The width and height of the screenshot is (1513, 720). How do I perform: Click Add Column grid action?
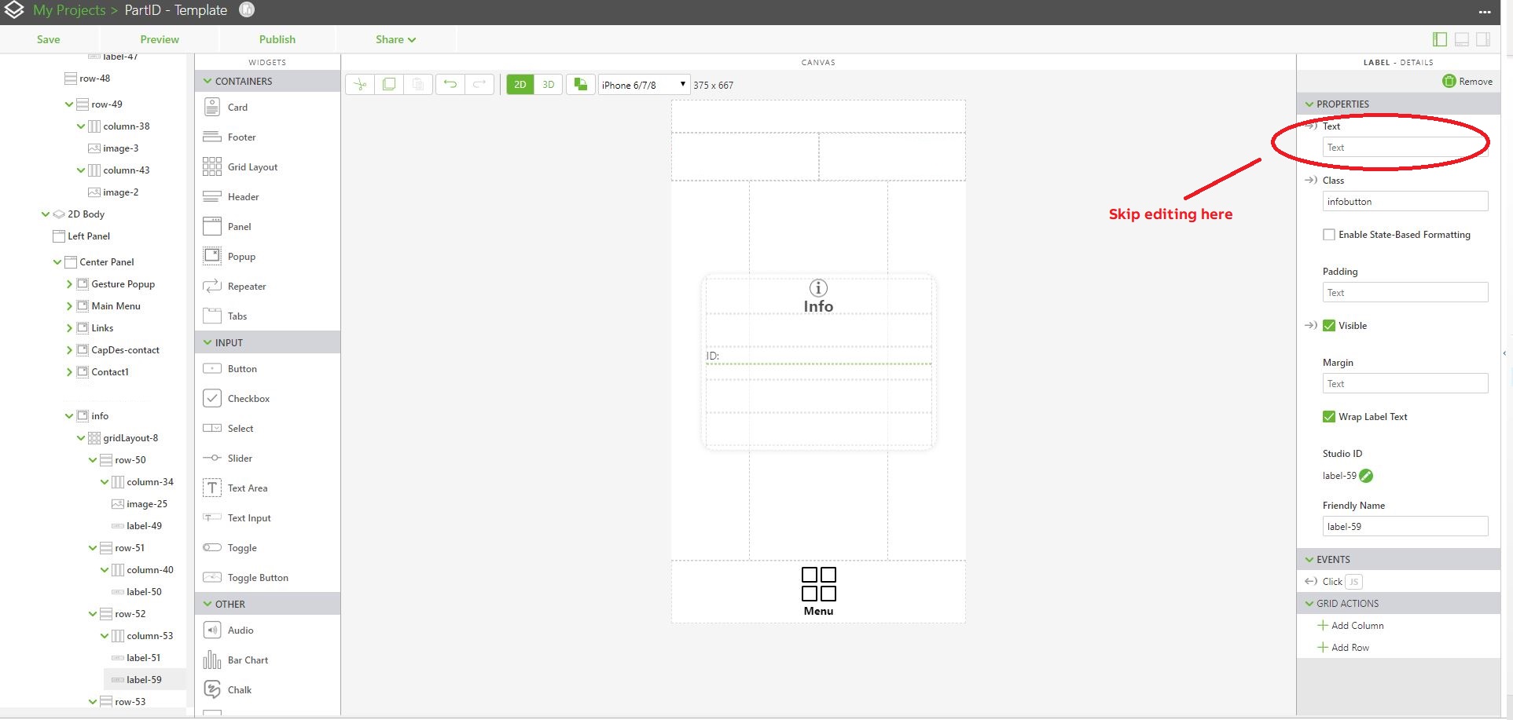tap(1351, 625)
